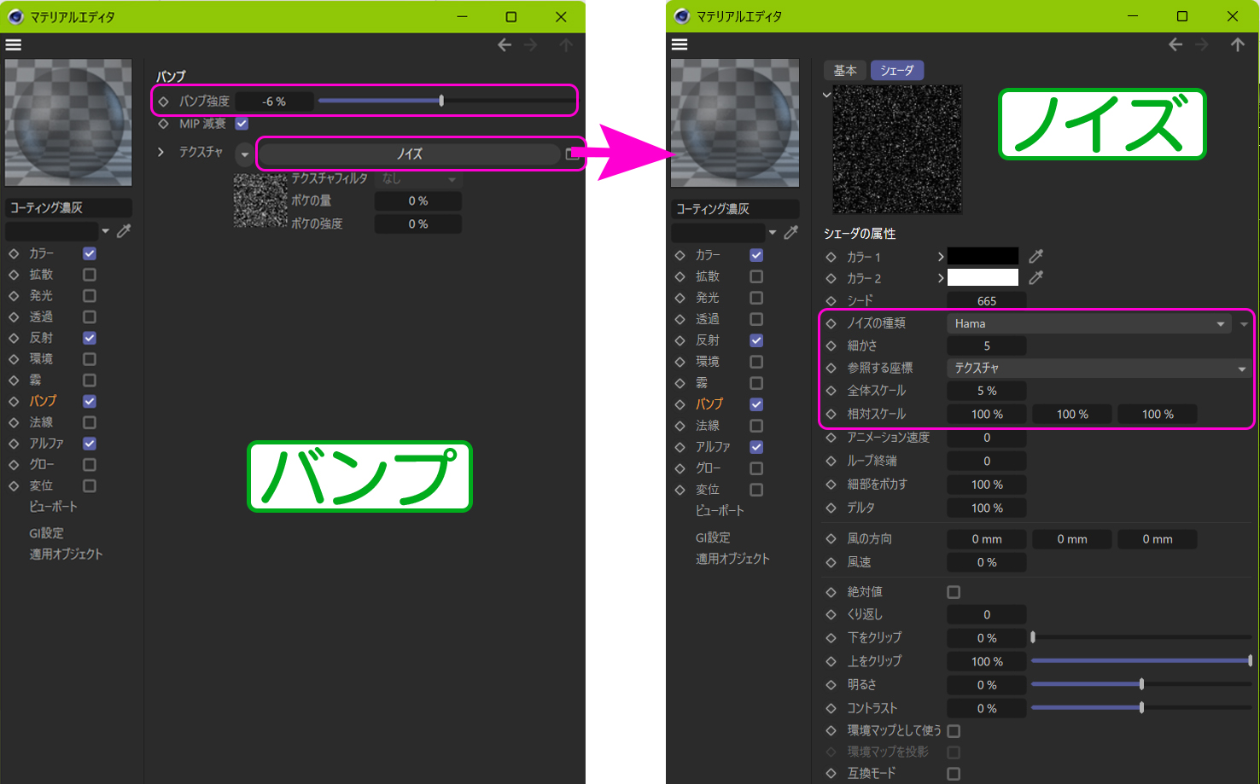The width and height of the screenshot is (1260, 784).
Task: Click the up arrow in the right window
Action: [x=1237, y=45]
